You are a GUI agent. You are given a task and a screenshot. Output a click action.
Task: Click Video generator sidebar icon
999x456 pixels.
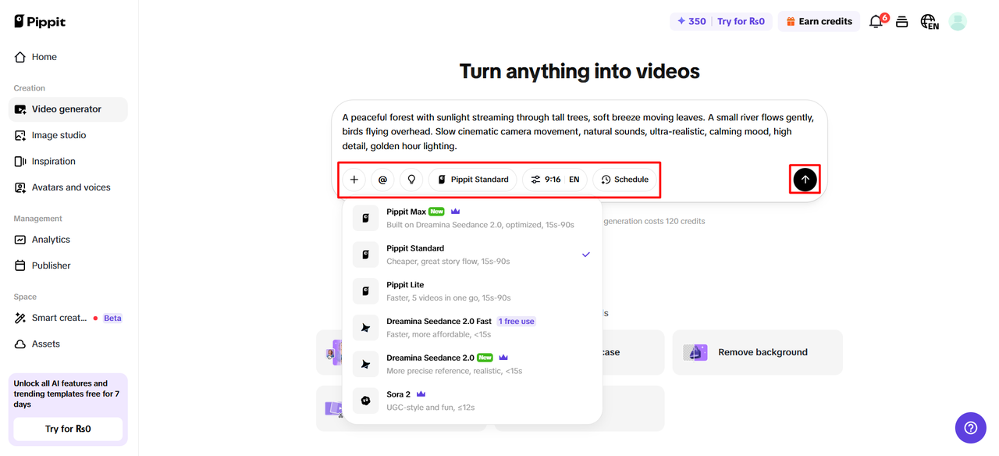20,109
